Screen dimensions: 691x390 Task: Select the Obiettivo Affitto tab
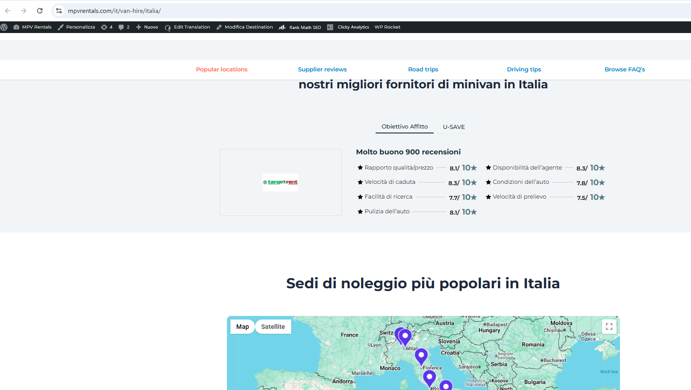[404, 127]
